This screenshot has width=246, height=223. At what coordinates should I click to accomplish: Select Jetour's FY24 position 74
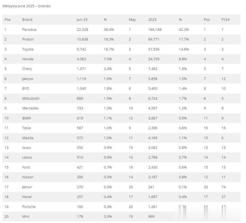(x=223, y=187)
